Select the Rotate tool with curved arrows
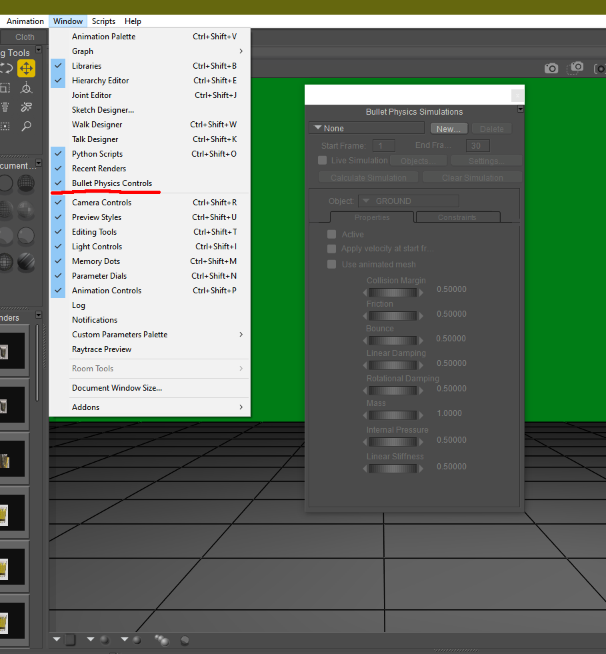The width and height of the screenshot is (606, 654). pos(6,69)
